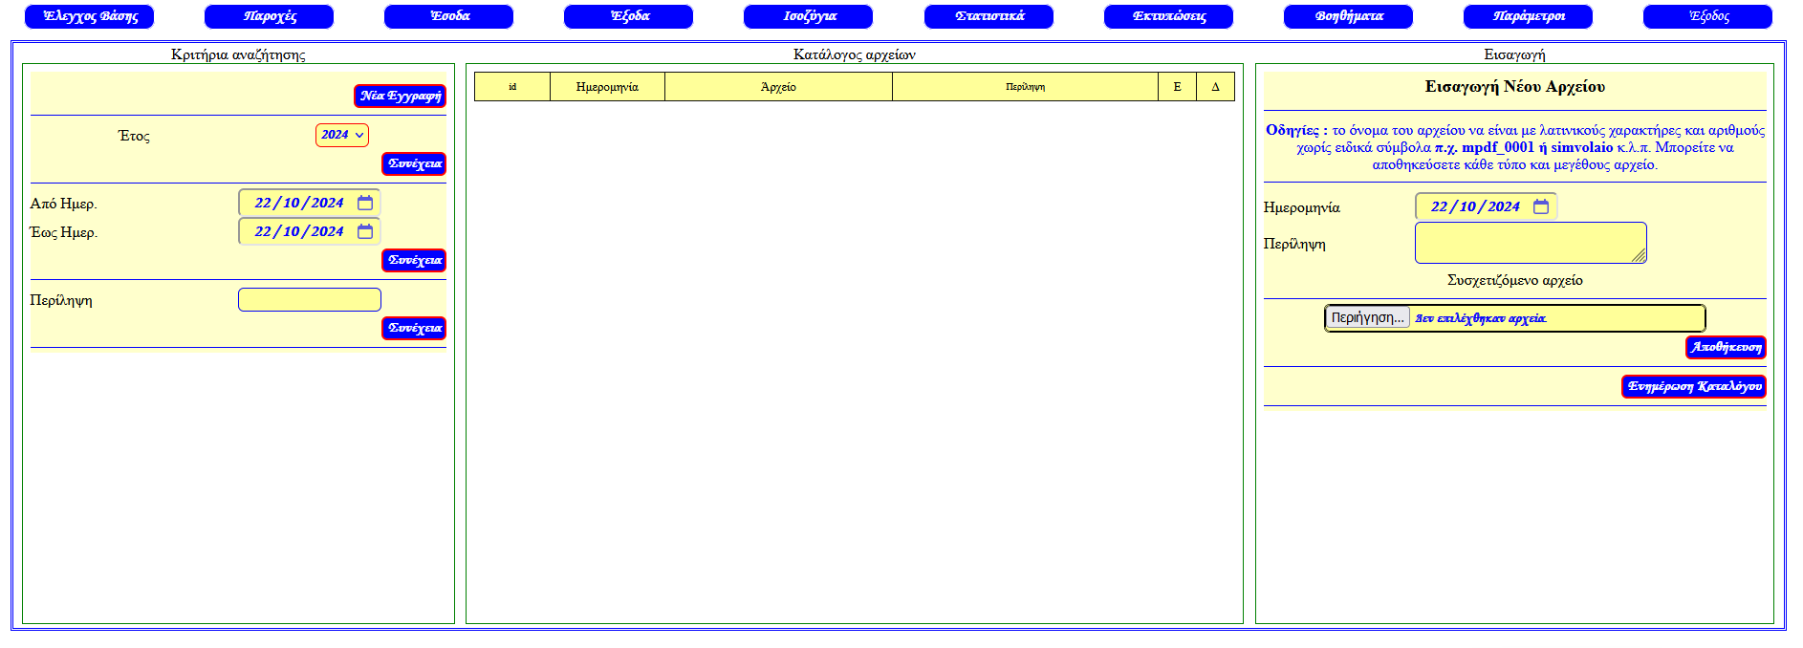Open Βοηθήματα menu
The image size is (1803, 648).
point(1348,16)
